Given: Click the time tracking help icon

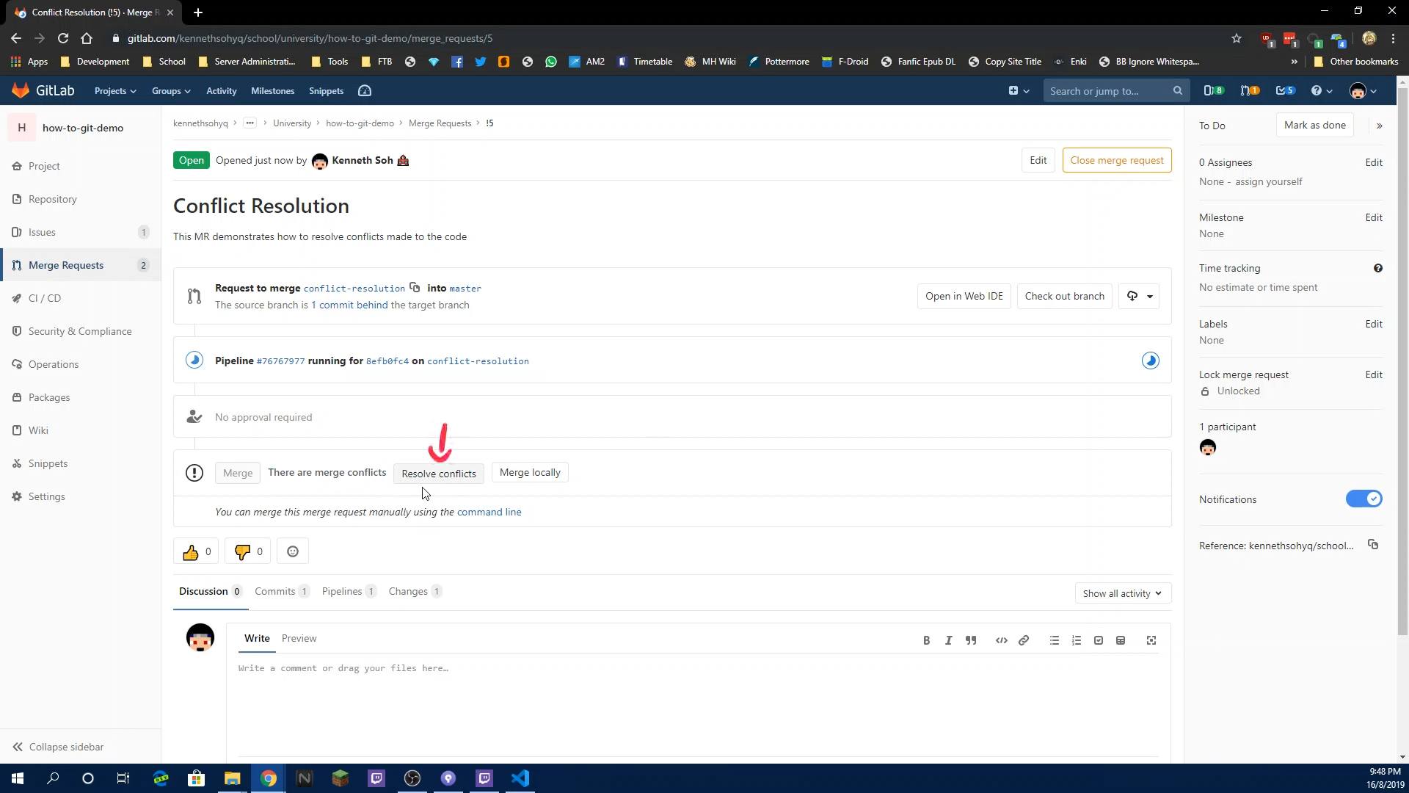Looking at the screenshot, I should coord(1381,268).
